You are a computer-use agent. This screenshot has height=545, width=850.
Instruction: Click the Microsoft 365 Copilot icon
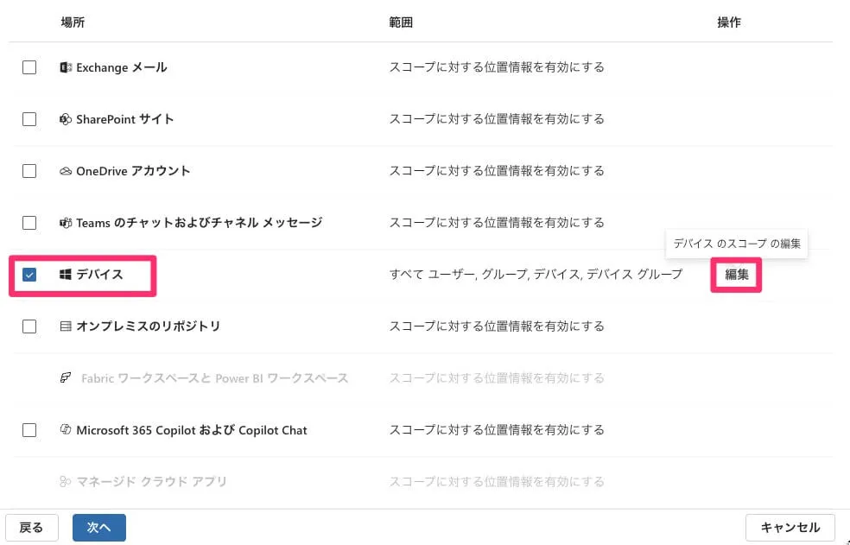66,430
